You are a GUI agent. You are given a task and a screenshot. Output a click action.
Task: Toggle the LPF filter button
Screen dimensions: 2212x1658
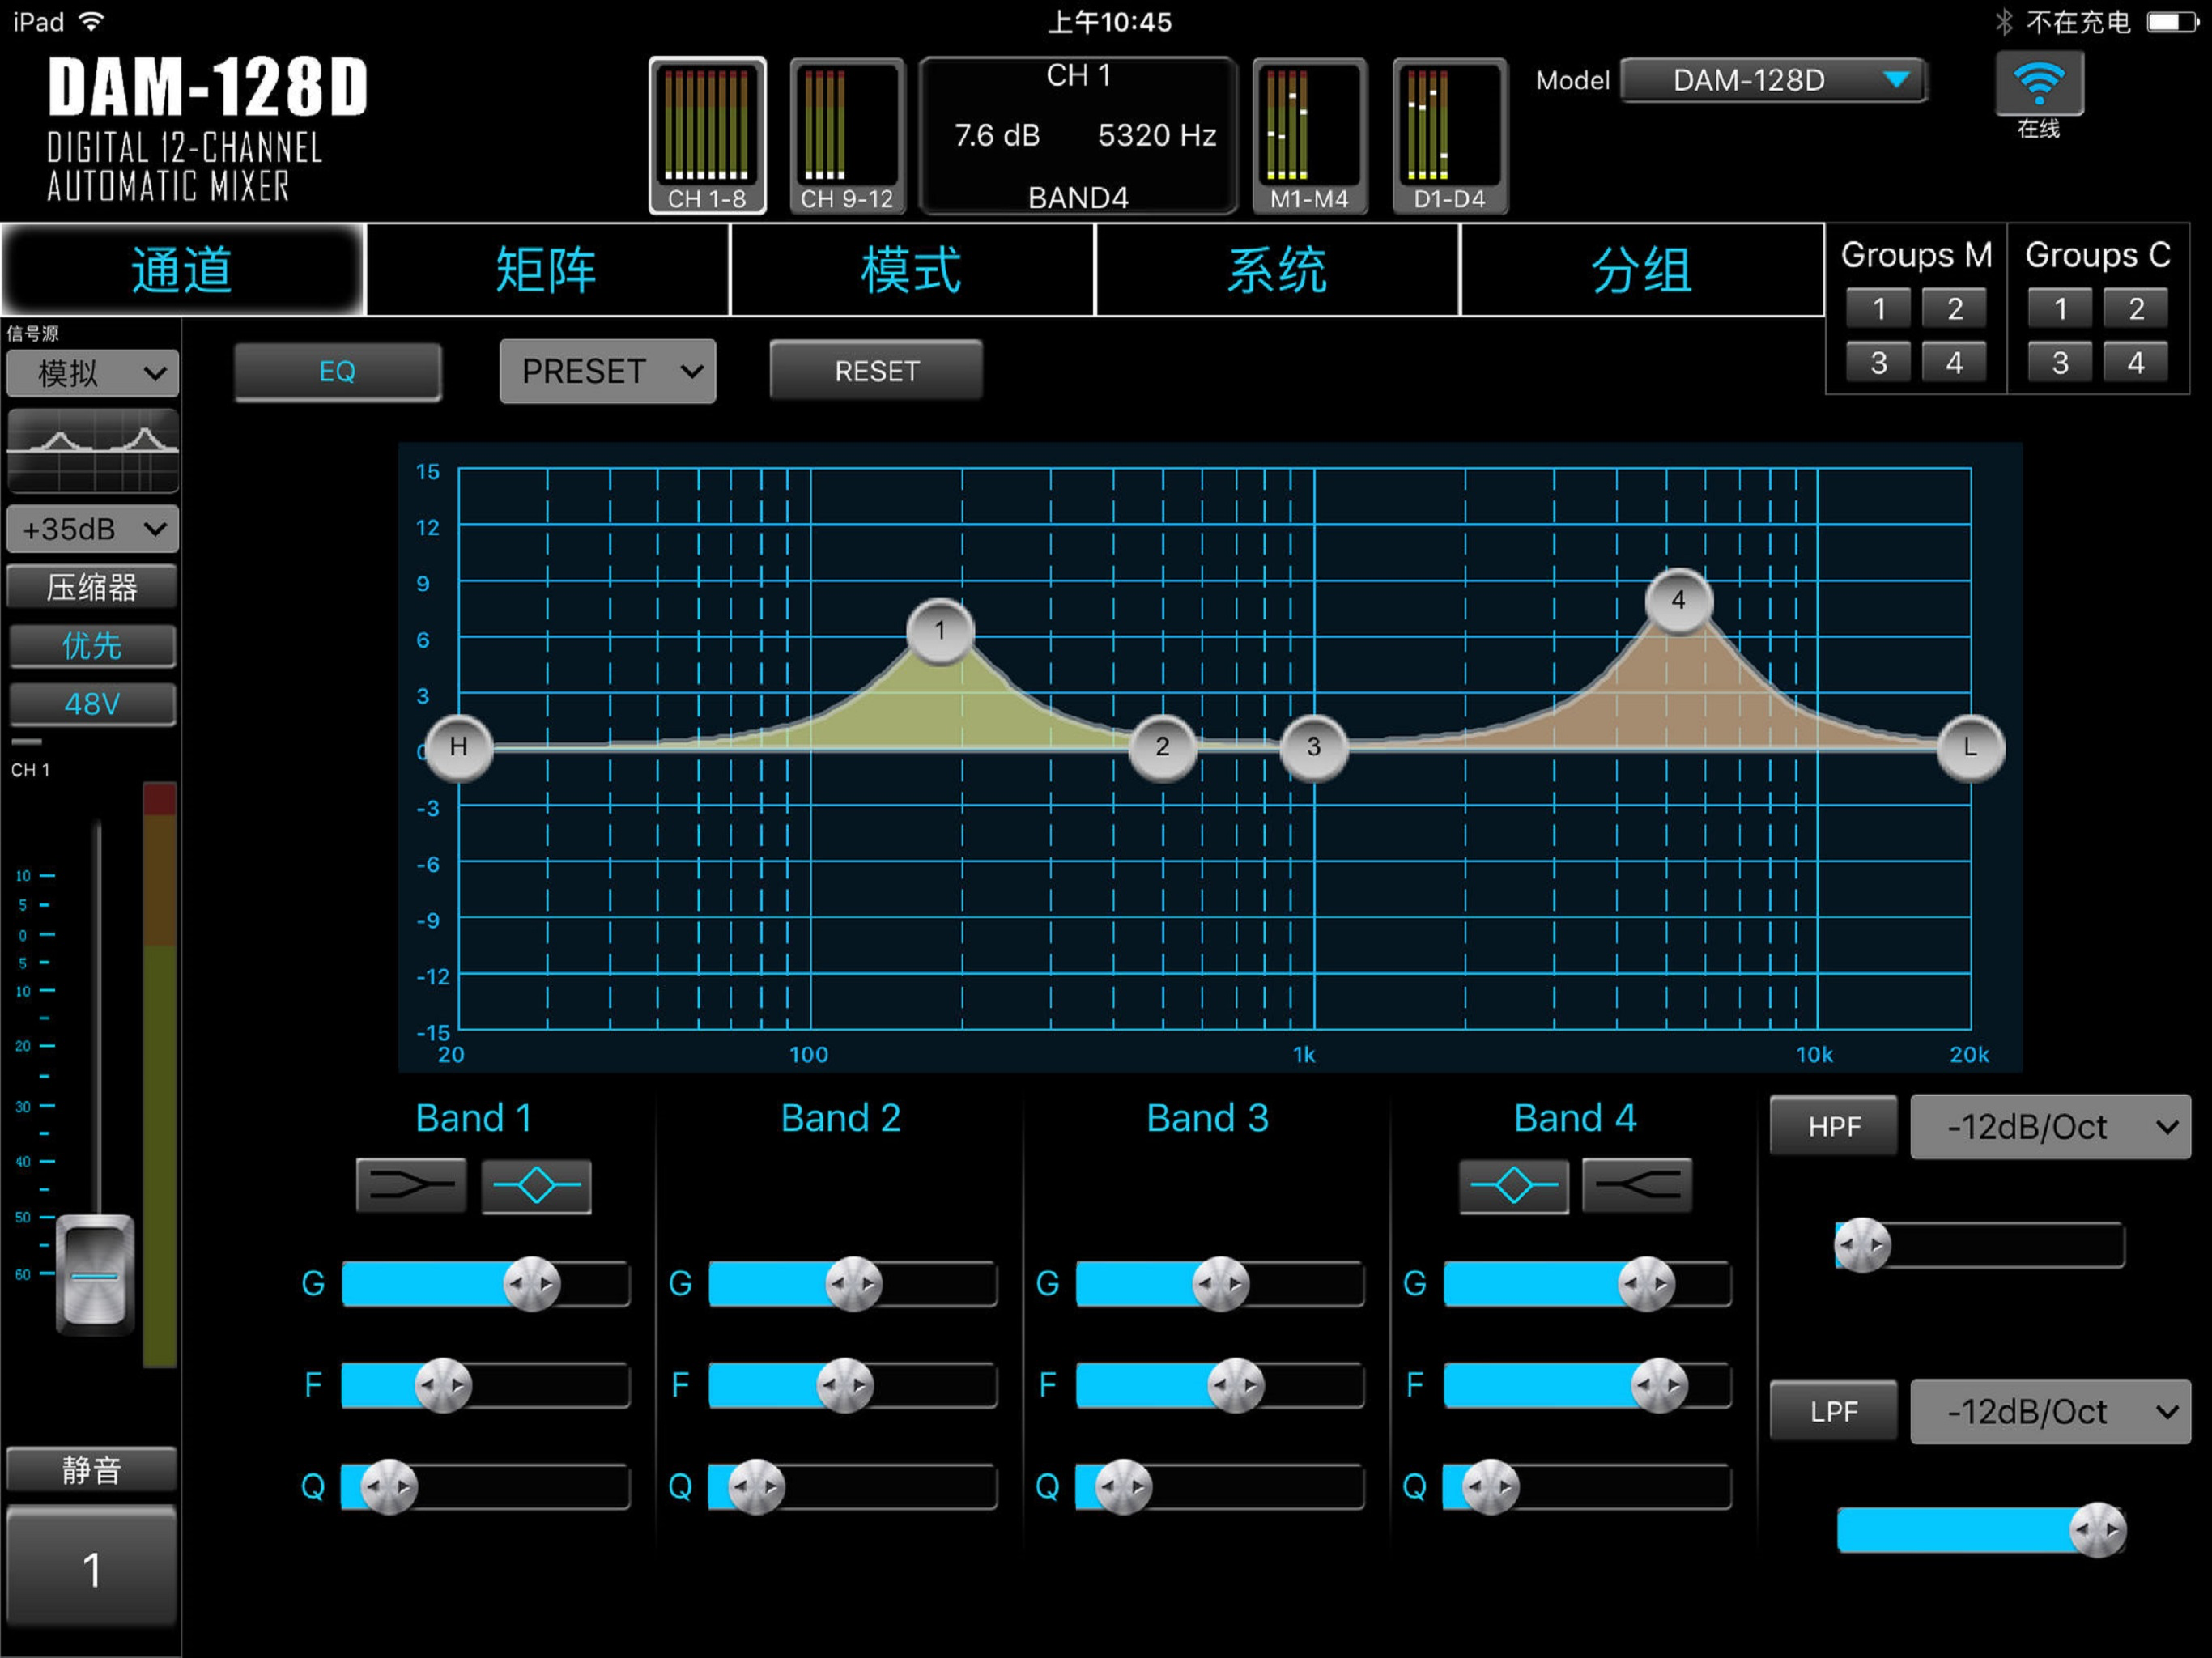[1833, 1412]
